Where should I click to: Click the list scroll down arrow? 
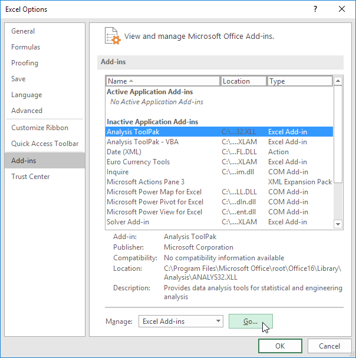click(x=338, y=224)
